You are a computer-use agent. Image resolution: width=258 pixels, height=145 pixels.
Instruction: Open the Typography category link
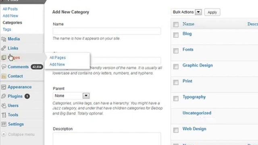[194, 97]
